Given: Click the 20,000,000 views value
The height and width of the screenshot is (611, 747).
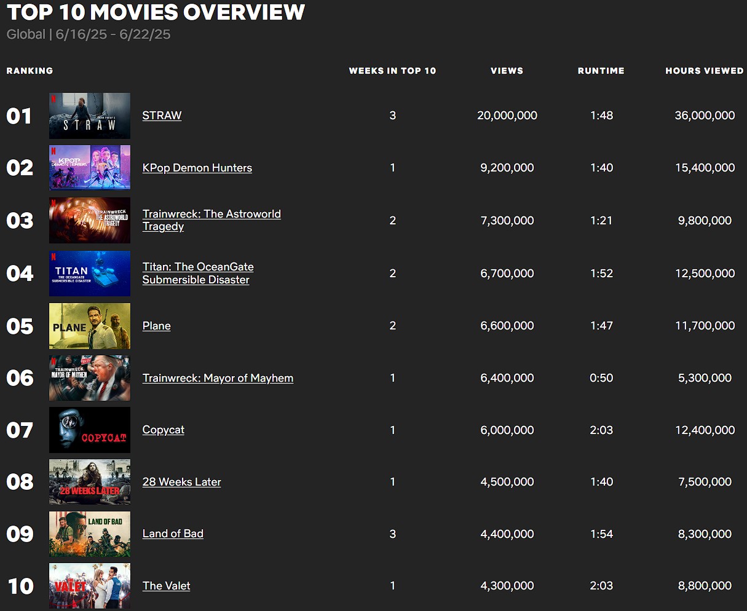Looking at the screenshot, I should (507, 116).
